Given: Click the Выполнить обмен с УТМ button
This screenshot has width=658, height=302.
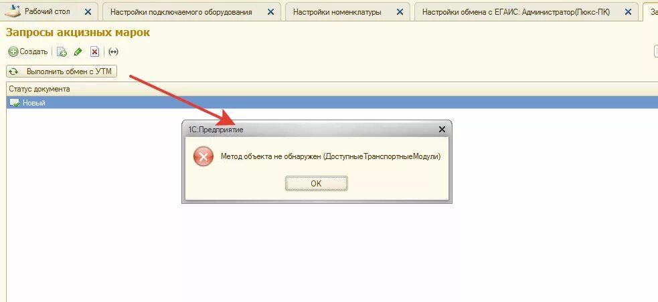Looking at the screenshot, I should [x=62, y=71].
